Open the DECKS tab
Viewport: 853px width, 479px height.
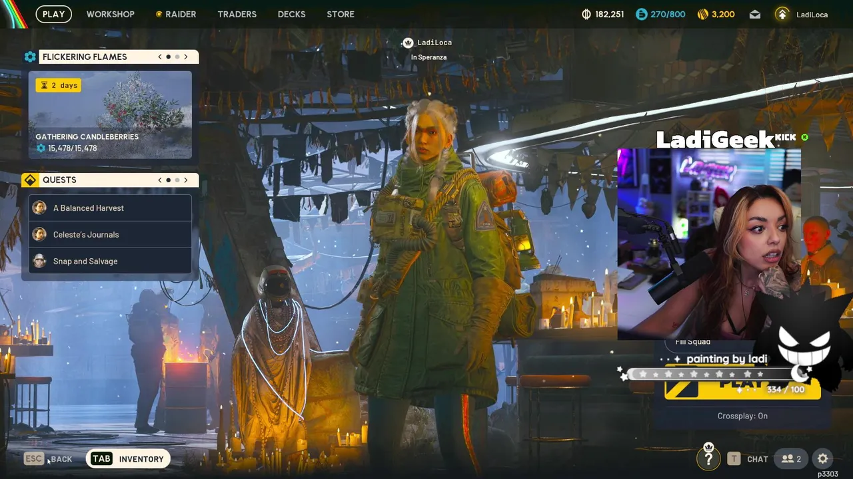(291, 14)
